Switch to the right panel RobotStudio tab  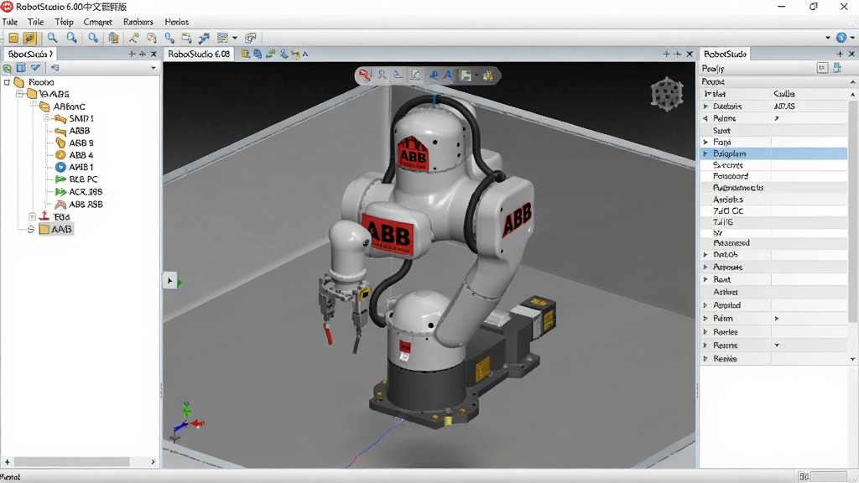coord(725,54)
